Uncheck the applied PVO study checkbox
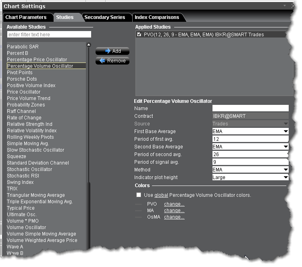The height and width of the screenshot is (267, 302). (139, 35)
